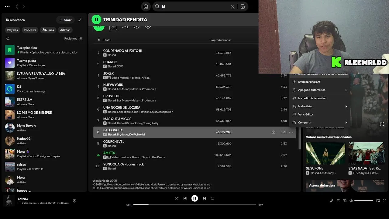Choose Ver créditos in context menu
This screenshot has height=219, width=389.
pyautogui.click(x=319, y=114)
